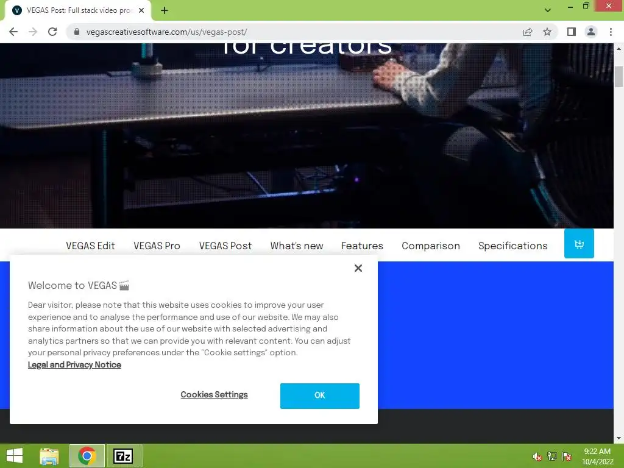Open a new browser tab
Viewport: 624px width, 468px height.
(x=165, y=11)
